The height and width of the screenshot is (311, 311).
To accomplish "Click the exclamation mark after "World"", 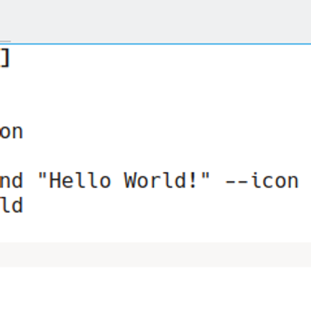I will pos(193,180).
